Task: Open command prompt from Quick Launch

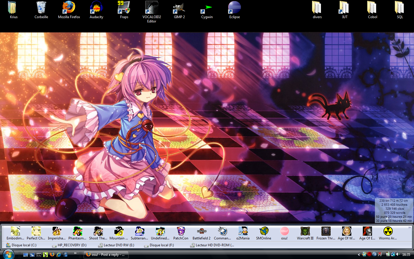Action: click(x=39, y=255)
